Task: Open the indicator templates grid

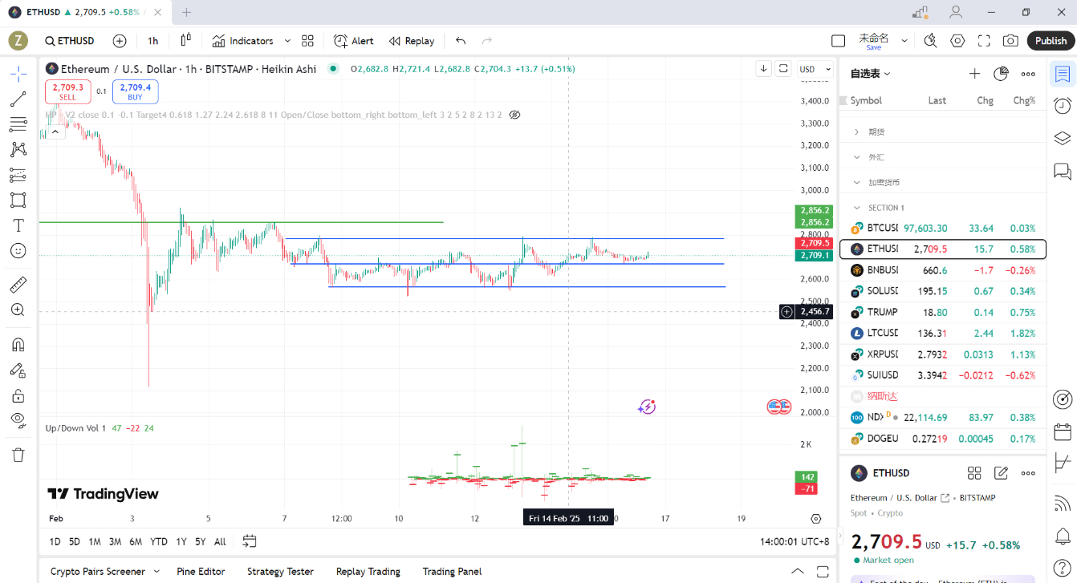Action: point(307,41)
